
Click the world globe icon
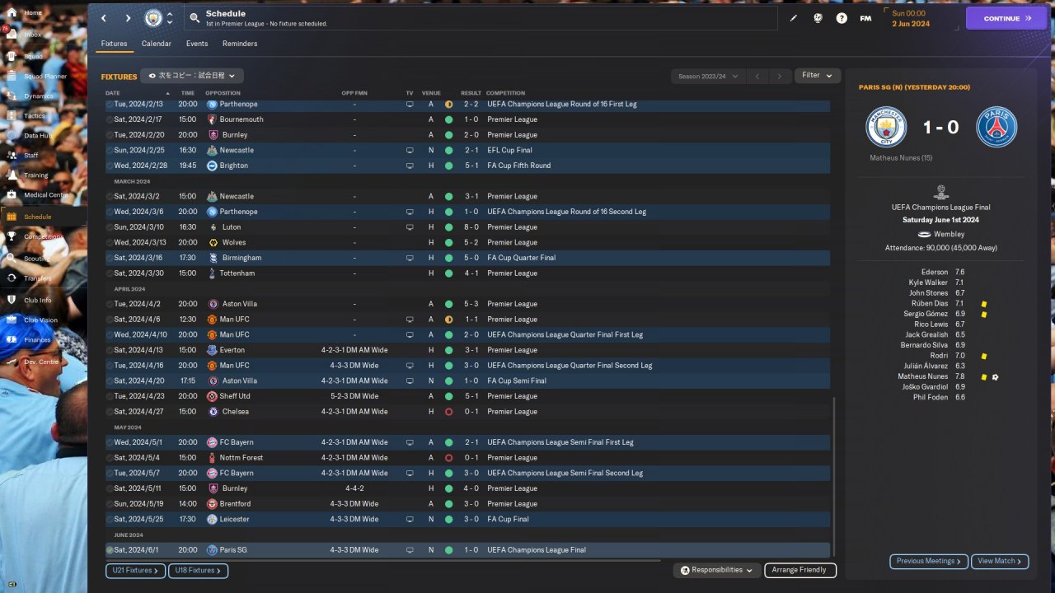pos(818,18)
